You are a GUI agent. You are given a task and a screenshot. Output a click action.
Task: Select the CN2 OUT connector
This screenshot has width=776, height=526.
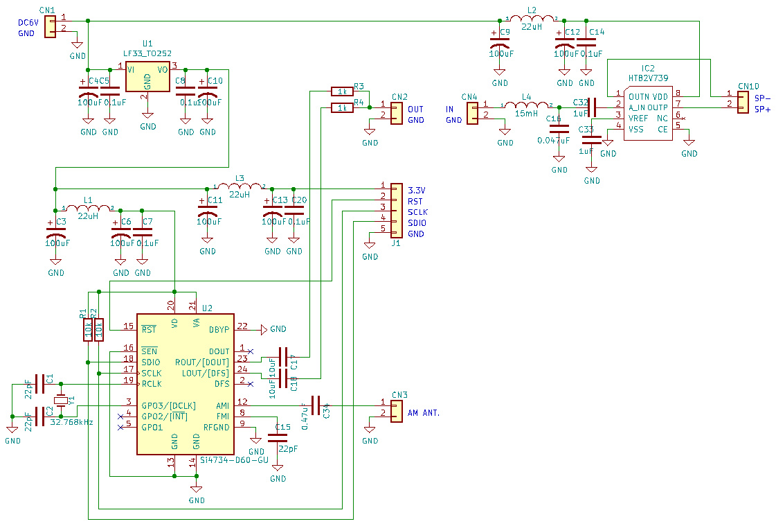point(396,112)
